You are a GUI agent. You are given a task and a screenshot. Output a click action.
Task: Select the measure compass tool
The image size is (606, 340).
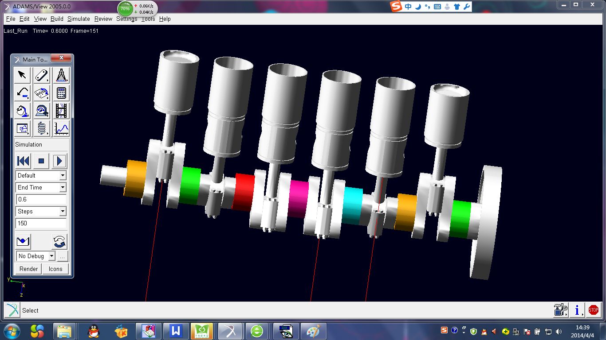61,76
